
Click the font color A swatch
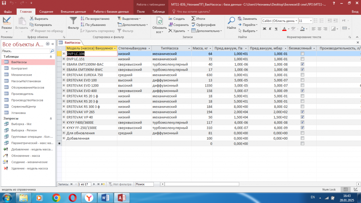(284, 29)
